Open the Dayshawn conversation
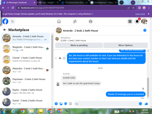Image resolution: width=152 pixels, height=114 pixels. (26, 81)
